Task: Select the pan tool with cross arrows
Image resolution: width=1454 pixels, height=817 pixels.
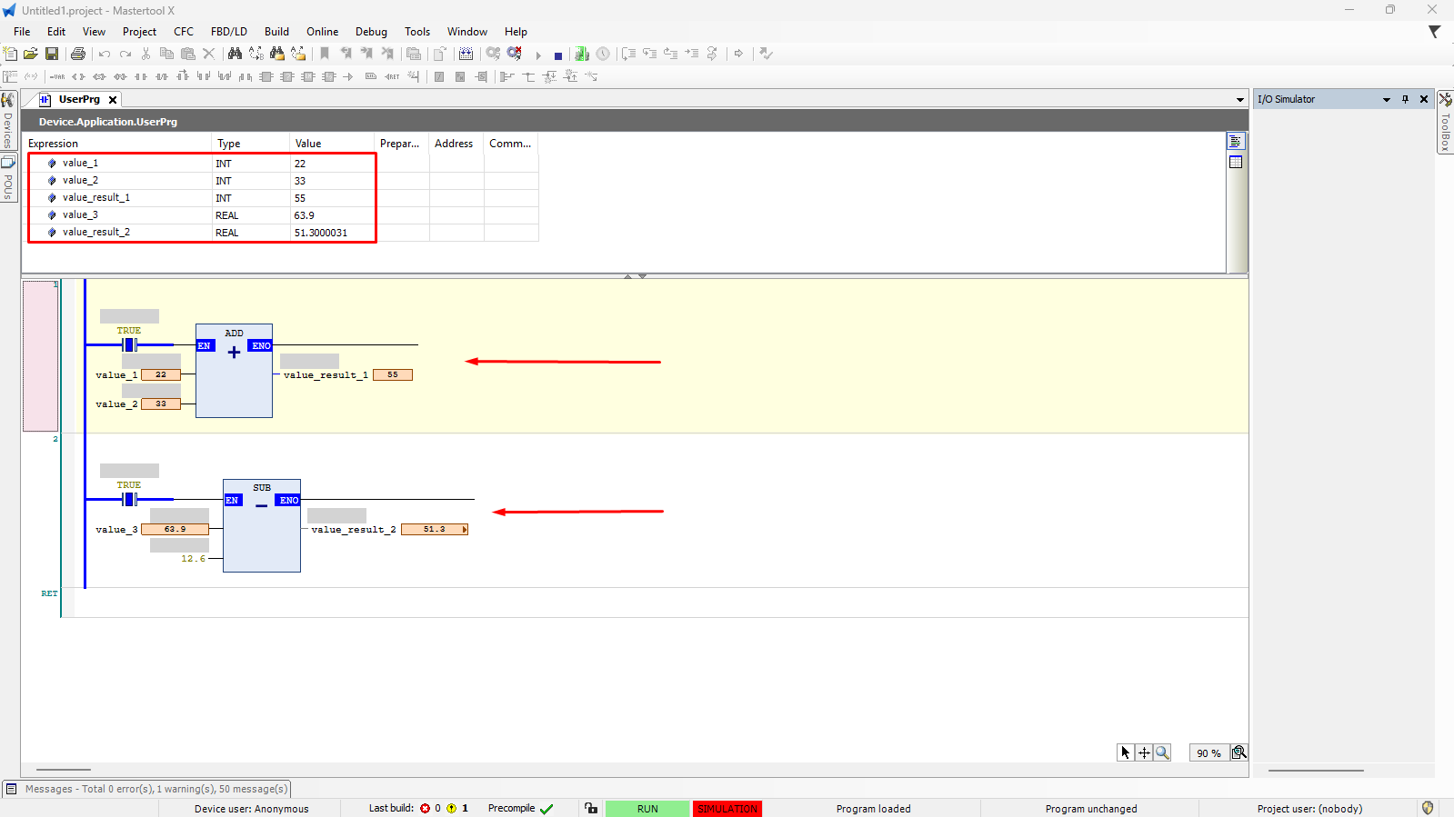Action: point(1144,752)
